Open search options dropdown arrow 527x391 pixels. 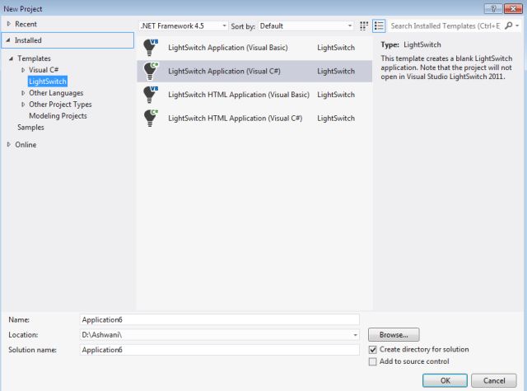point(518,26)
